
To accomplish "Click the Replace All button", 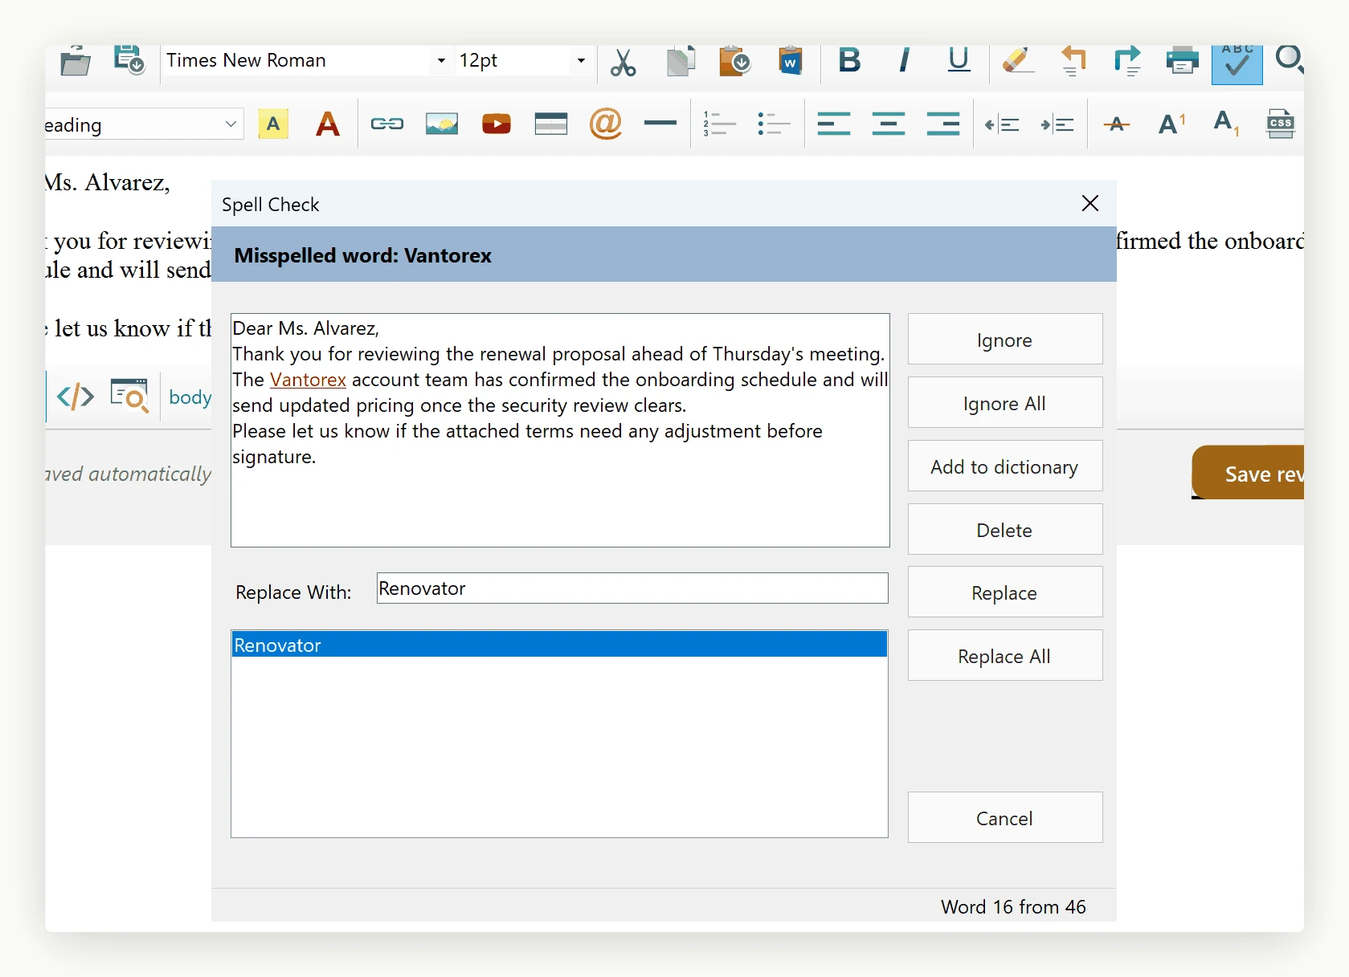I will [1005, 656].
